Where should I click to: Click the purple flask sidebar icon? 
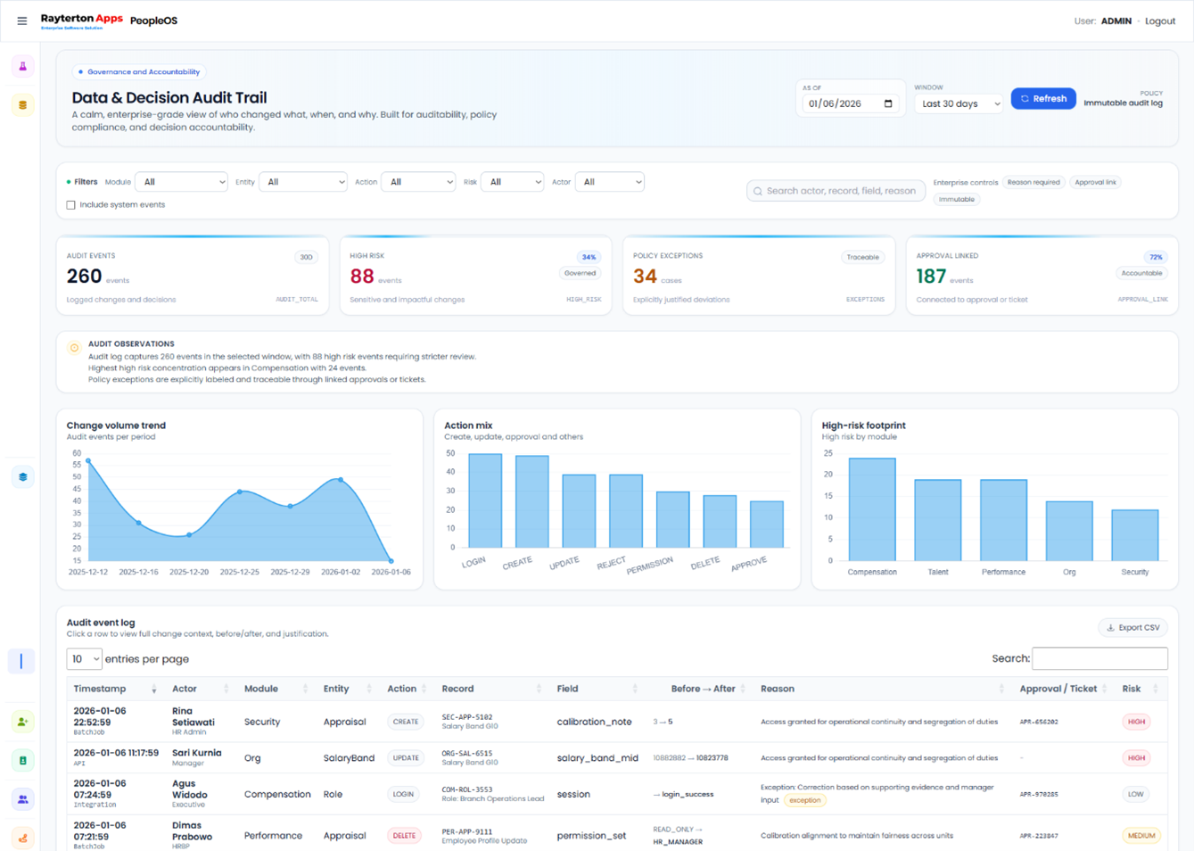(x=22, y=67)
